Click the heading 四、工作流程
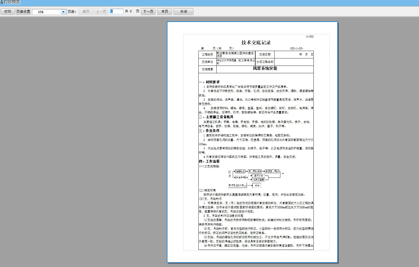 (x=209, y=162)
